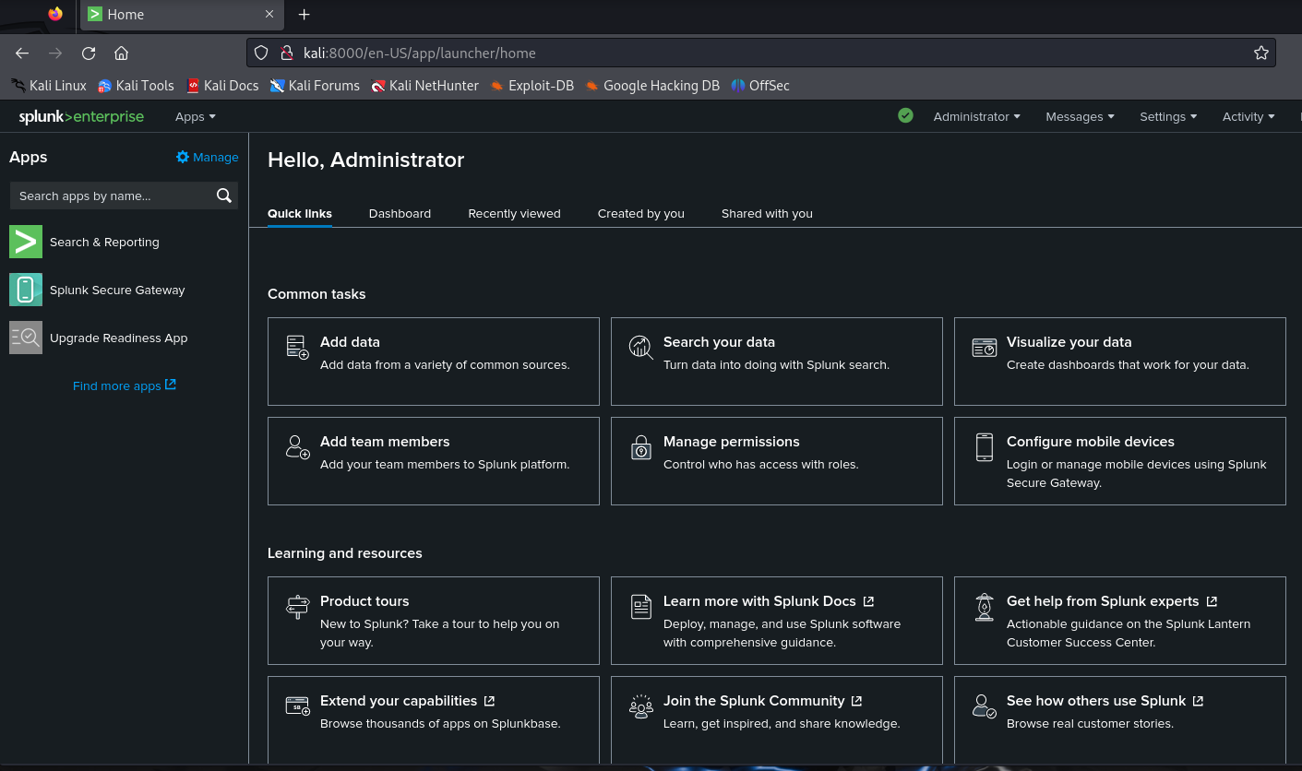Open the Kali Forums bookmark

[x=315, y=86]
